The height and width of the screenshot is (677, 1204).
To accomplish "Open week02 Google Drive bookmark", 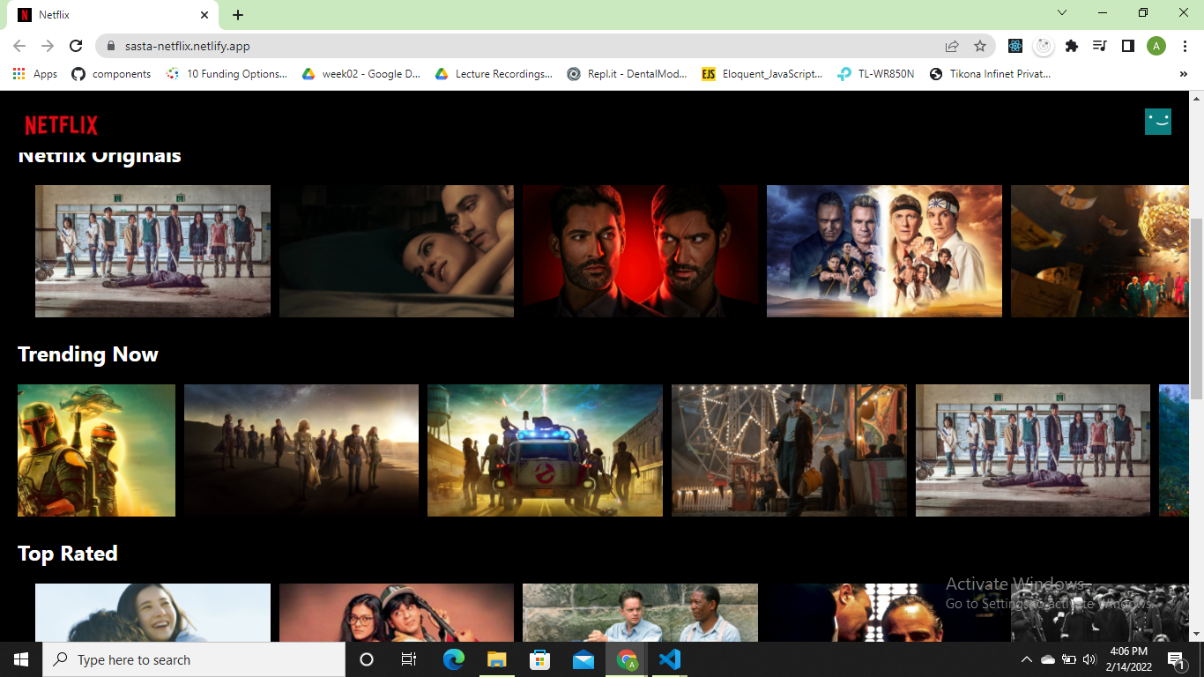I will tap(361, 74).
